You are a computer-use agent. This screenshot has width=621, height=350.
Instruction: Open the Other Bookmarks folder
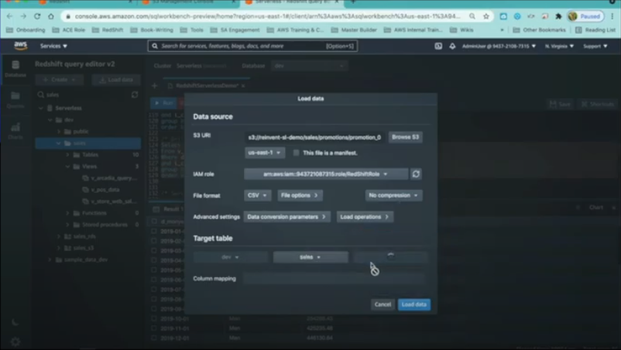(539, 29)
